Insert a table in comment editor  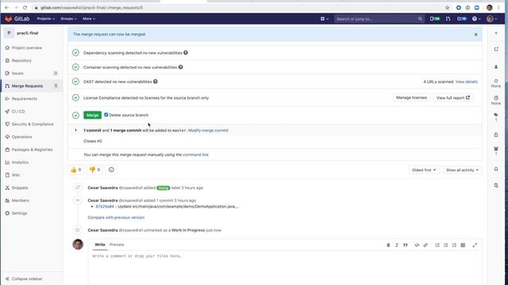[463, 245]
